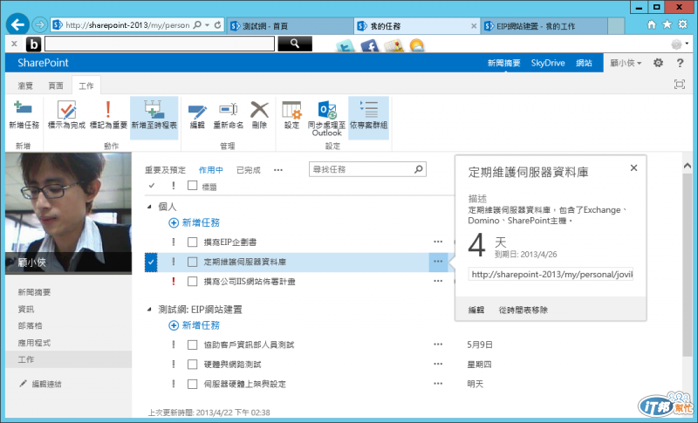Click the 新增任務 ribbon icon
Screen dimensions: 698x423
point(24,115)
